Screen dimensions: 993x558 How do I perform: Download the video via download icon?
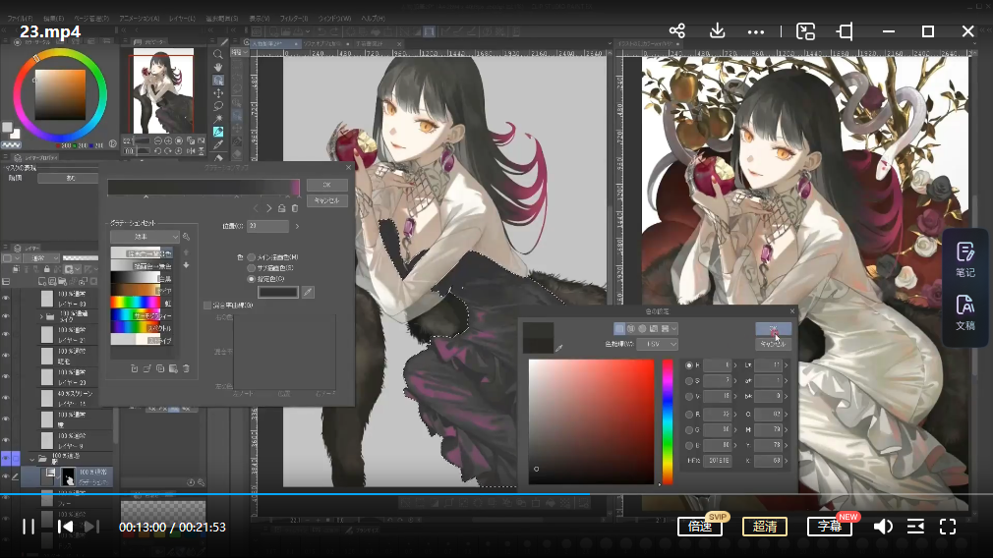tap(717, 31)
